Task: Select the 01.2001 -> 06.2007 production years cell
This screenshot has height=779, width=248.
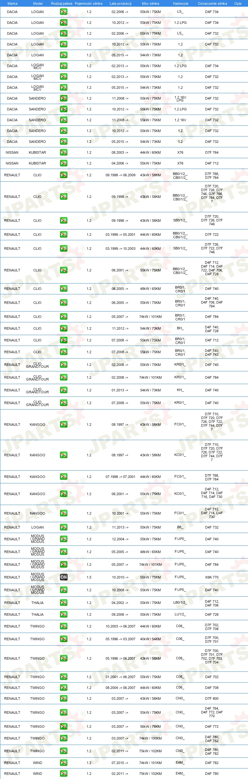Action: (x=121, y=677)
